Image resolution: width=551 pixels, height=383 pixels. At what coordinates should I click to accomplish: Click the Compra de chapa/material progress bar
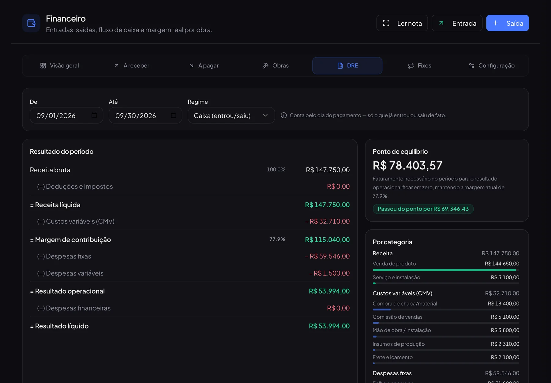[446, 310]
